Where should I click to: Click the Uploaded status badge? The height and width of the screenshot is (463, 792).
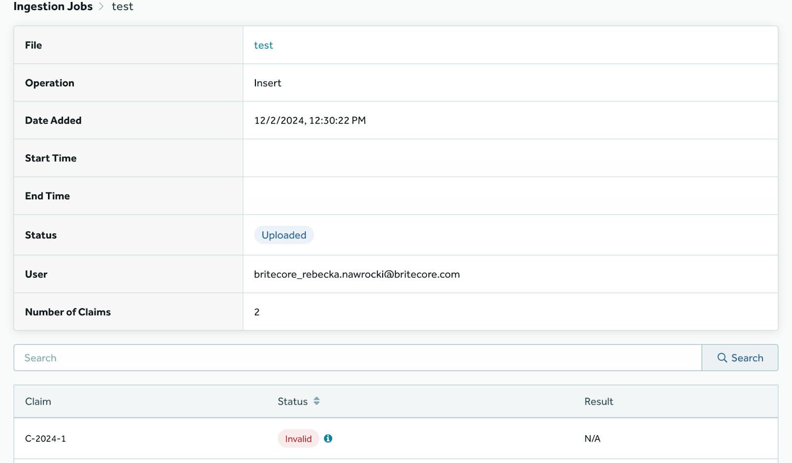click(284, 235)
